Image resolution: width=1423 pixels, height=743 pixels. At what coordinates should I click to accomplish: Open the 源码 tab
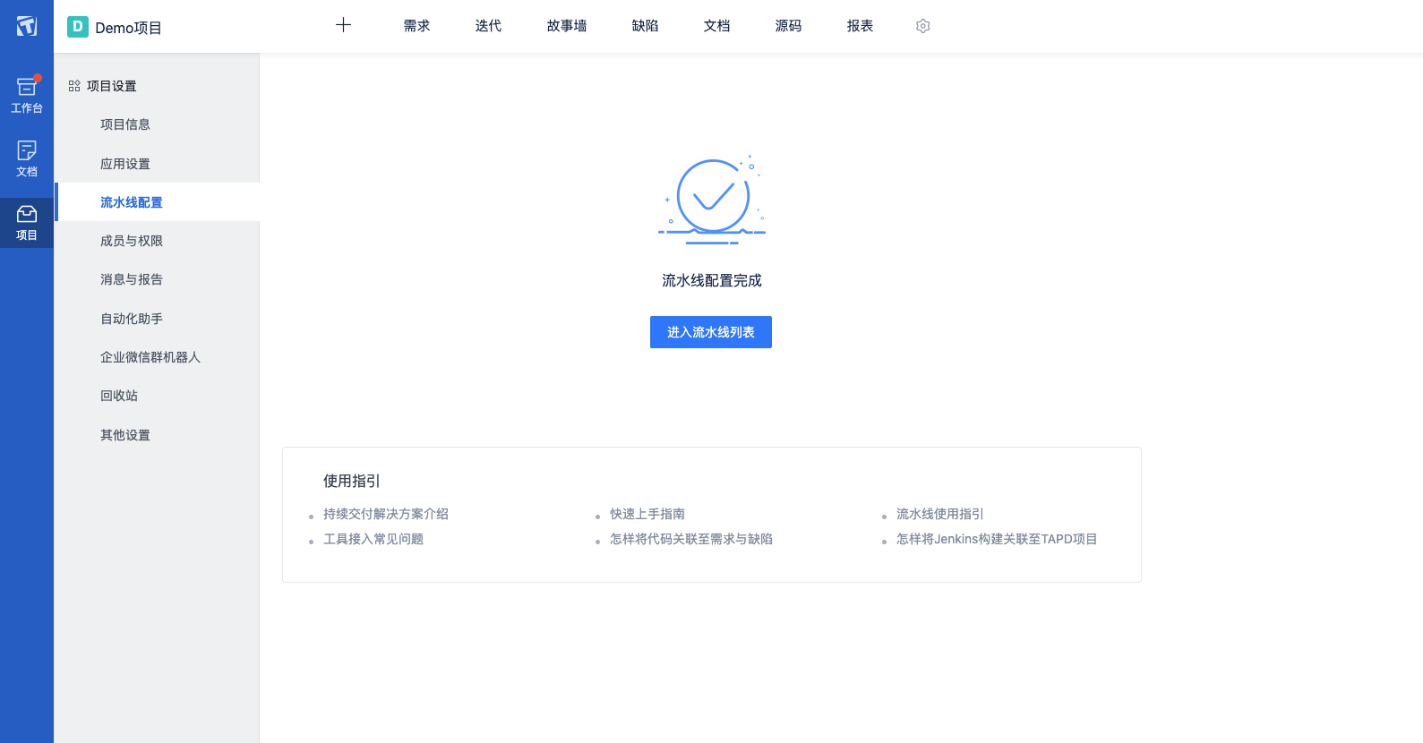(x=788, y=26)
